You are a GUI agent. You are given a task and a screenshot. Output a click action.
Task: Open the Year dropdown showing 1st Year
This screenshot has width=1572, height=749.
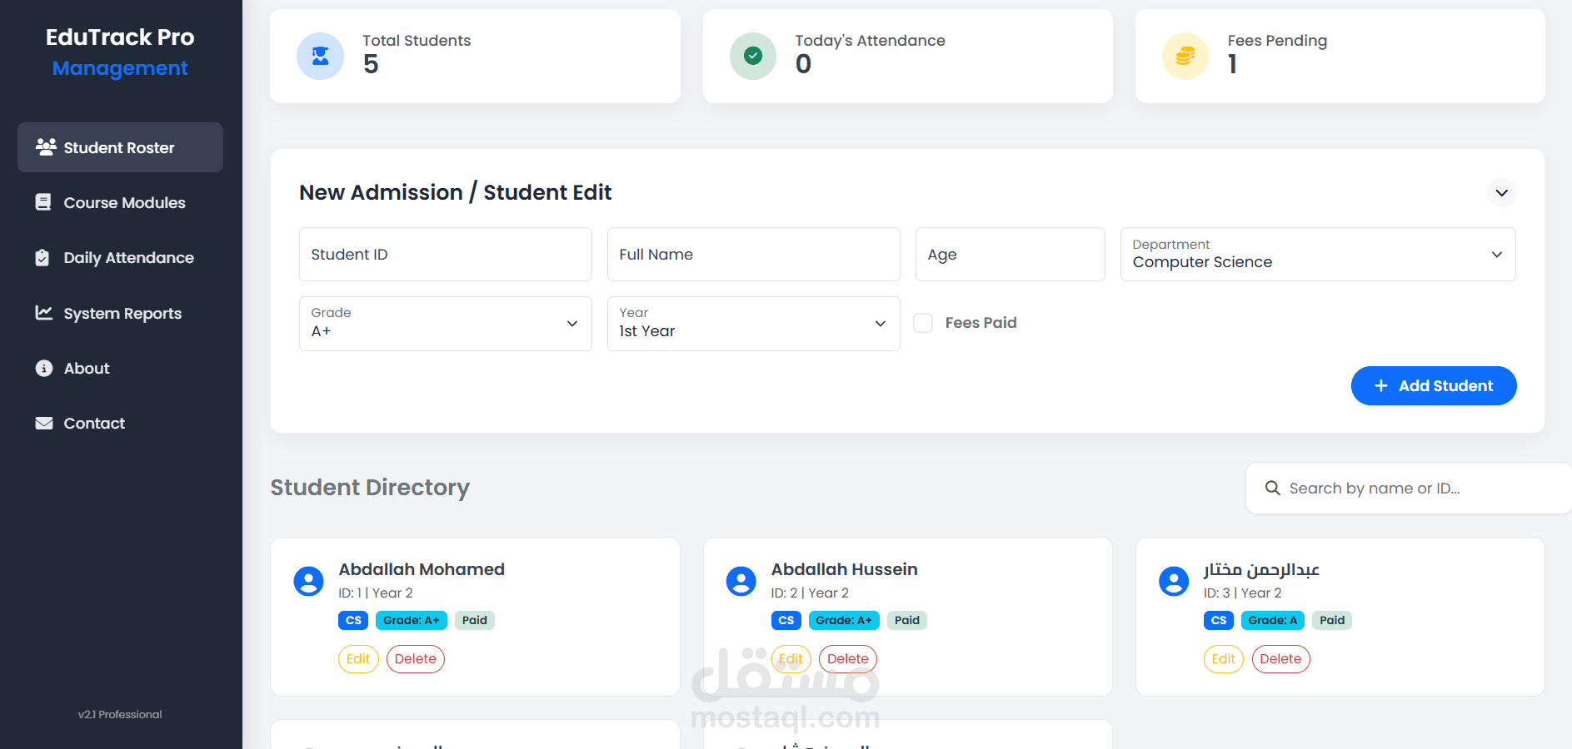click(x=753, y=324)
